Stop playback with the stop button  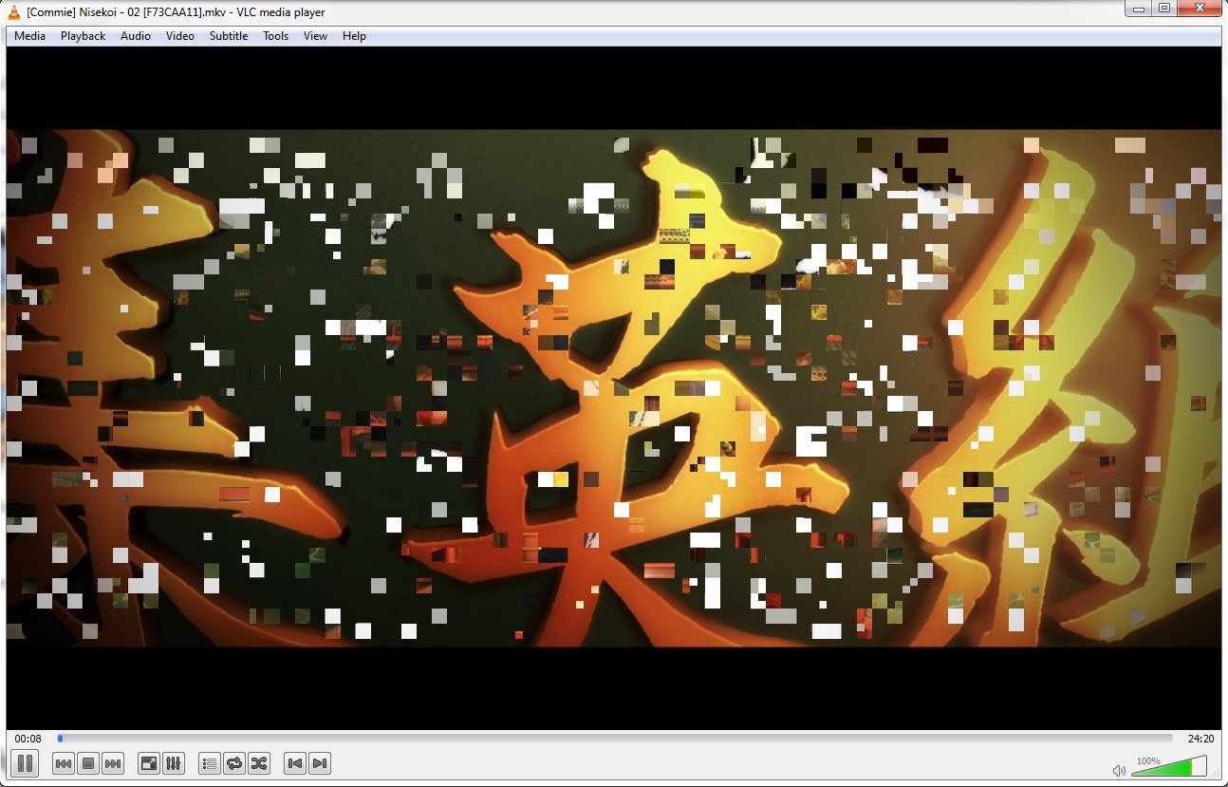click(x=88, y=763)
